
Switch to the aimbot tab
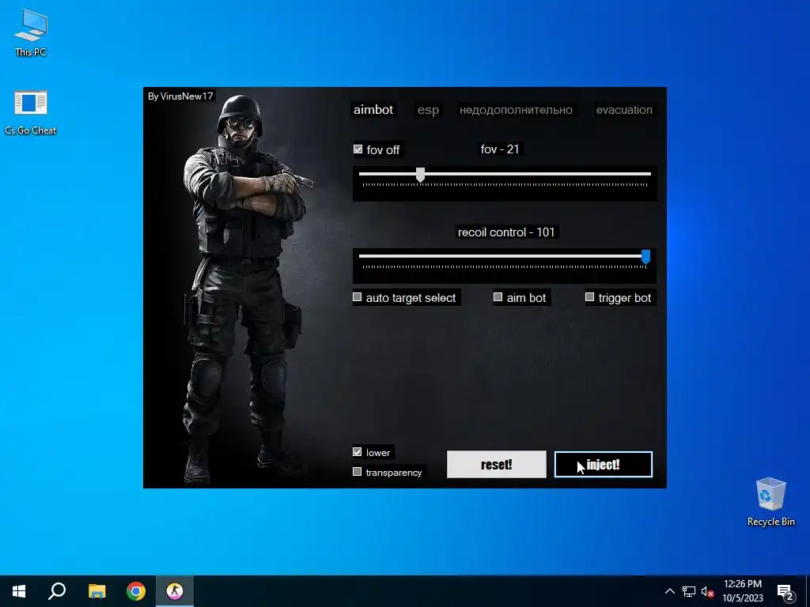click(373, 109)
